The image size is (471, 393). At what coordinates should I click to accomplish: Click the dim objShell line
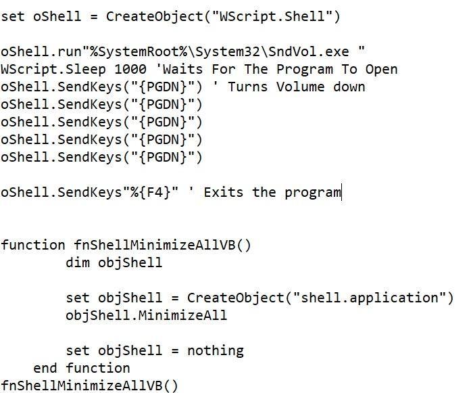114,262
